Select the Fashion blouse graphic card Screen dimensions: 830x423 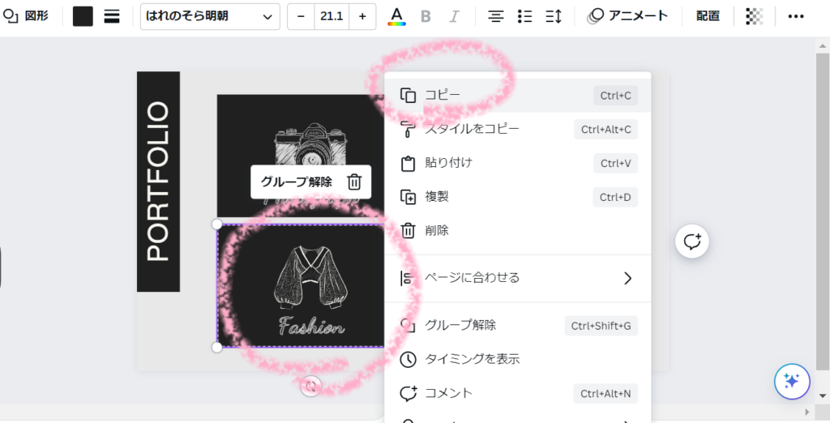(x=301, y=286)
